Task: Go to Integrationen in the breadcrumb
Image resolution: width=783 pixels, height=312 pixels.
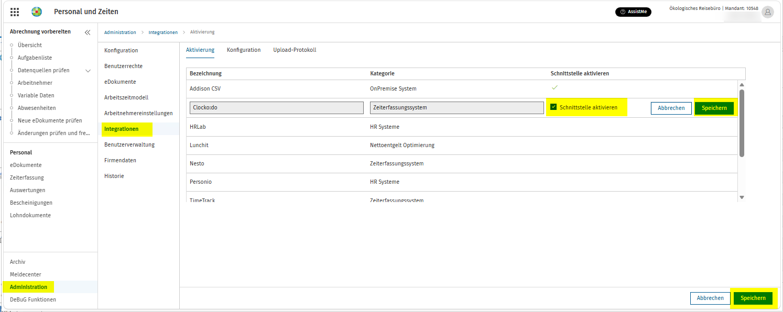Action: tap(163, 32)
